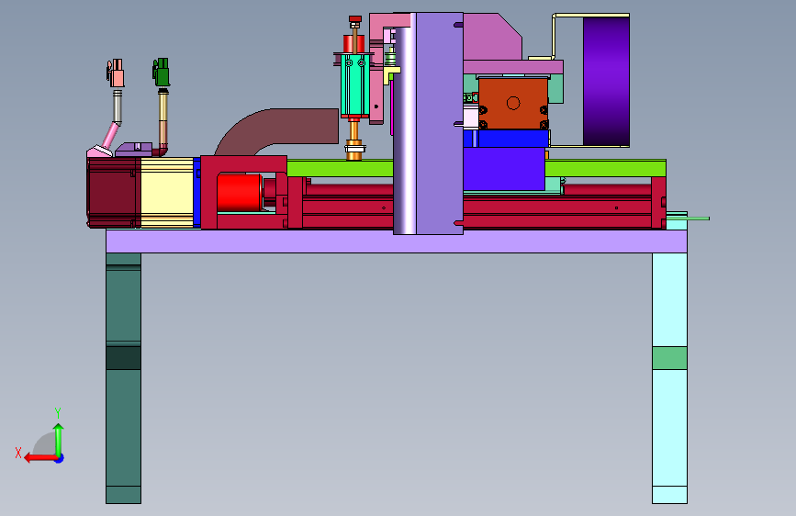Click the red cap atop the cylinder rod

pos(355,19)
